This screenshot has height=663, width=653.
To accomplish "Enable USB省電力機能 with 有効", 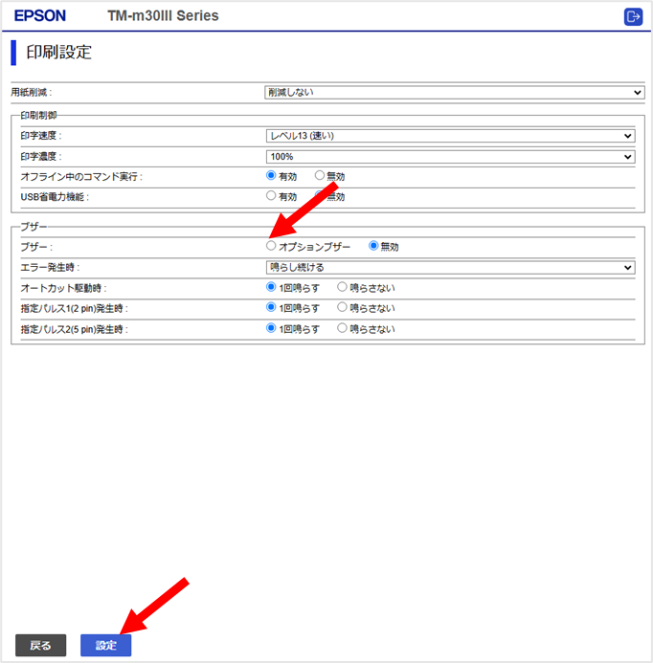I will pos(272,196).
